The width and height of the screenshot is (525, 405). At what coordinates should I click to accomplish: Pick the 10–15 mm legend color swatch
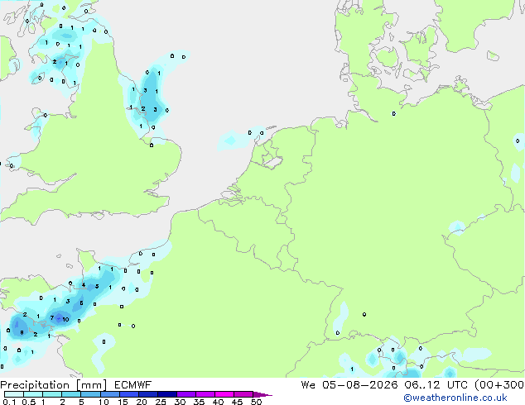[x=109, y=394]
